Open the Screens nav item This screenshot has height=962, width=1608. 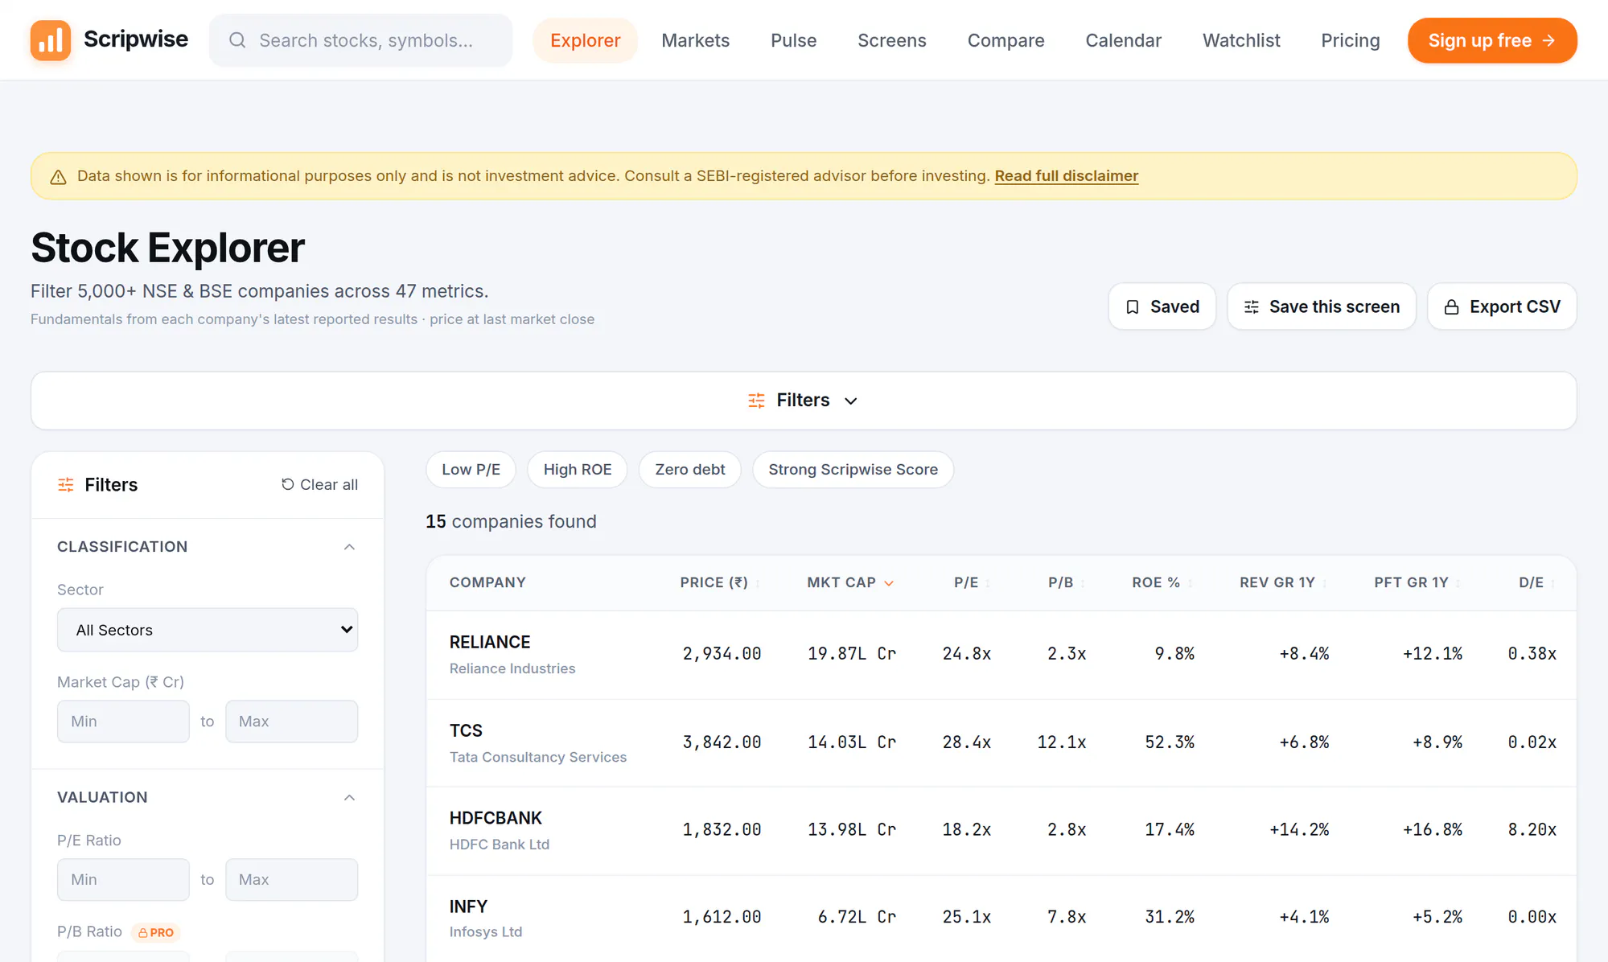[x=892, y=40]
